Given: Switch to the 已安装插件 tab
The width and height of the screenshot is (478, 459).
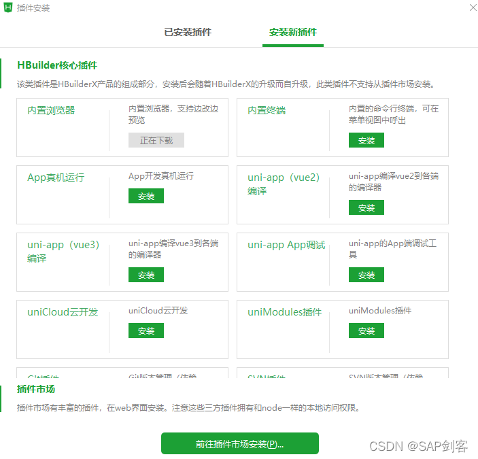Looking at the screenshot, I should click(x=188, y=32).
